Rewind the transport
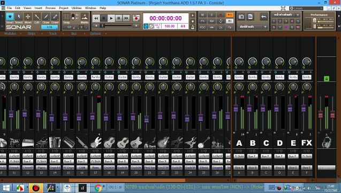 click(96, 18)
